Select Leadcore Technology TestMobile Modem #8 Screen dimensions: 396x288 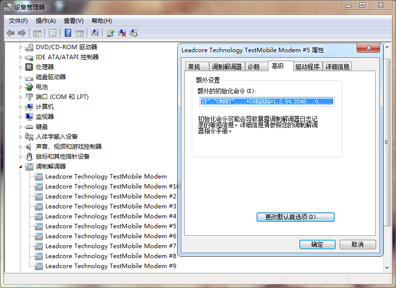click(111, 256)
